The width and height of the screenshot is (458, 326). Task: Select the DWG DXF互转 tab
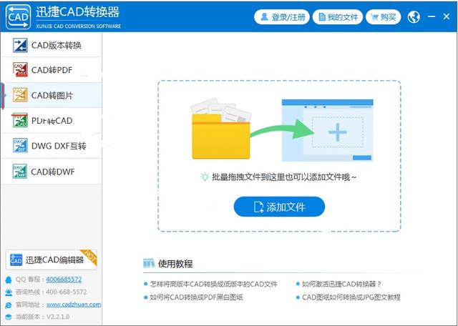[52, 146]
